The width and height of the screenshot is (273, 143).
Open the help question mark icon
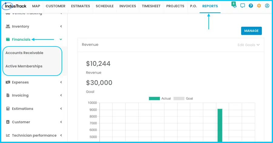pyautogui.click(x=251, y=6)
